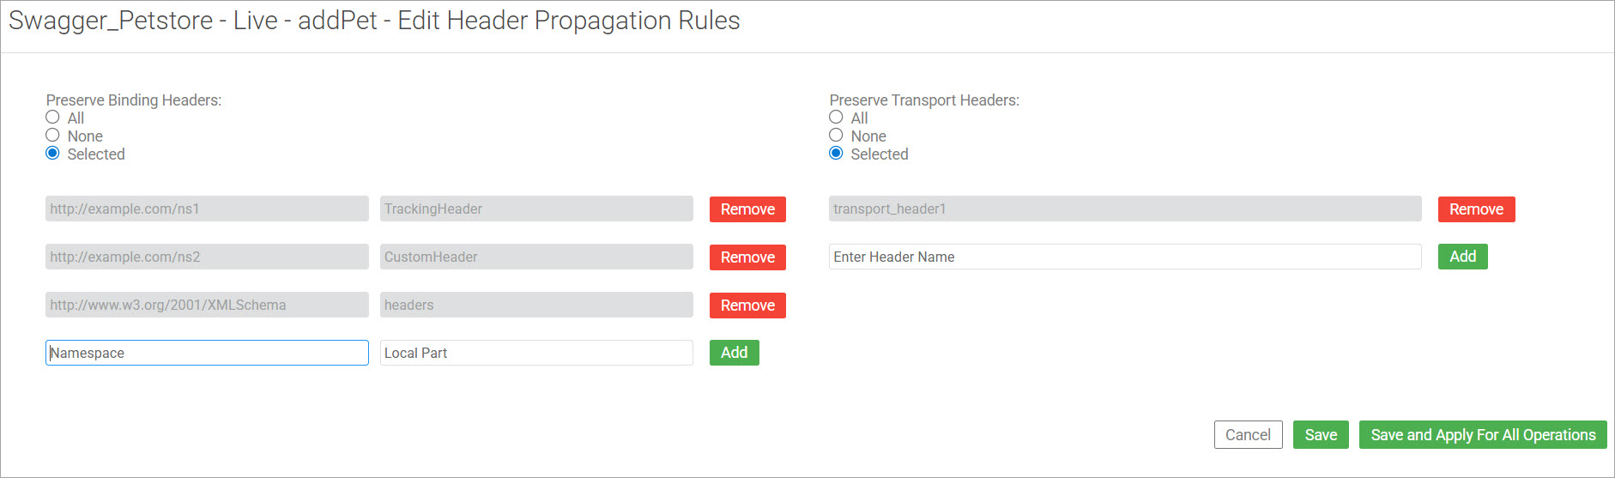
Task: Remove the XMLSchema headers row
Action: 747,306
